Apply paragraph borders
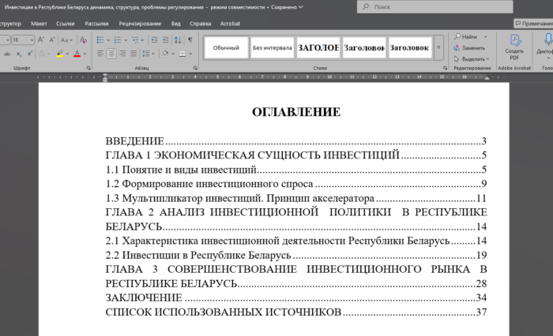553x336 pixels. click(182, 54)
